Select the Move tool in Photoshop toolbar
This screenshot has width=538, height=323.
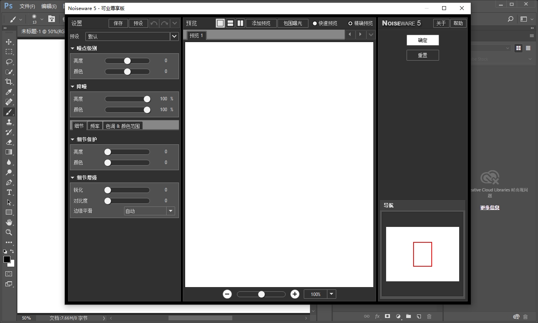coord(9,42)
